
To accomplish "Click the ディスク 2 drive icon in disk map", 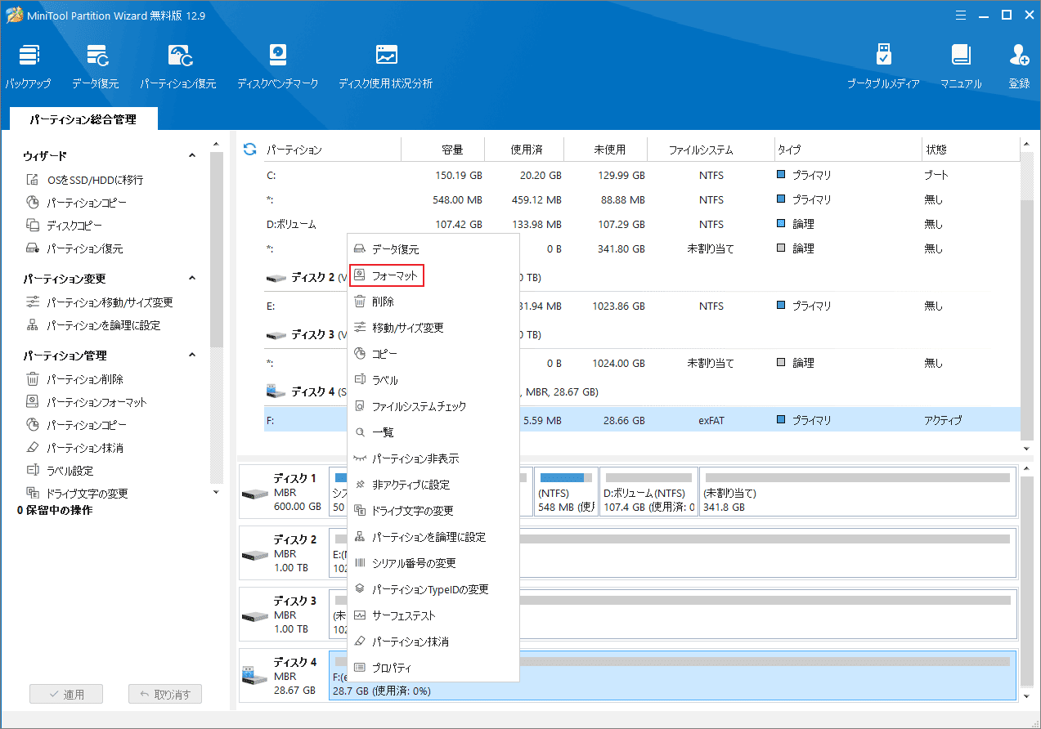I will 256,554.
